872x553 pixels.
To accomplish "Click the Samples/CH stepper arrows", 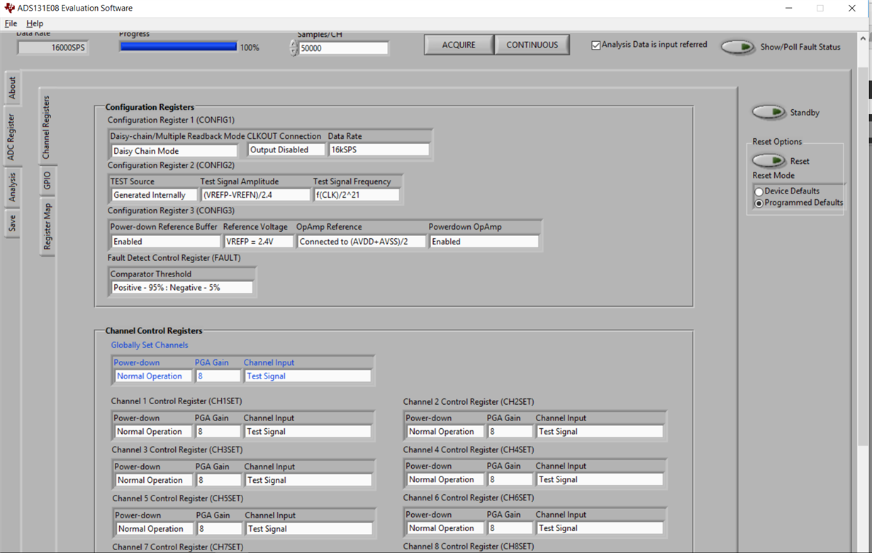I will (294, 48).
